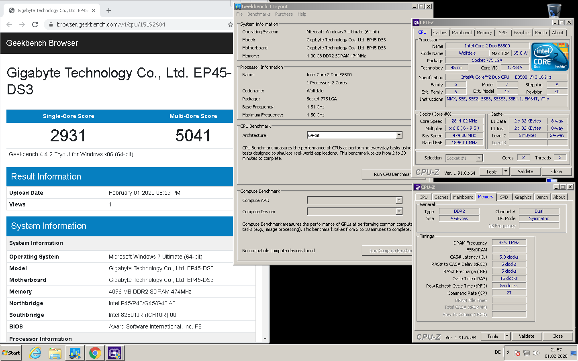Show hidden tray icons arrow
This screenshot has height=361, width=578.
tap(509, 353)
